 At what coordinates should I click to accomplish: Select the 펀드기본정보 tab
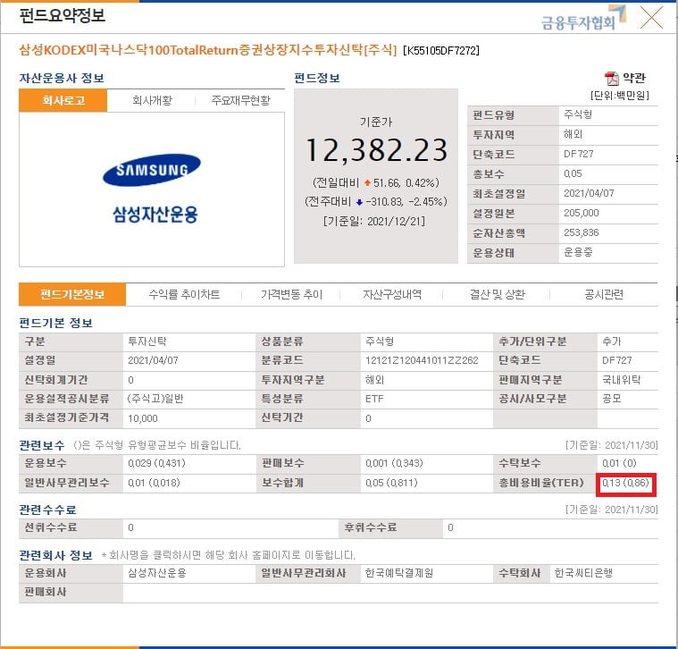tap(72, 295)
